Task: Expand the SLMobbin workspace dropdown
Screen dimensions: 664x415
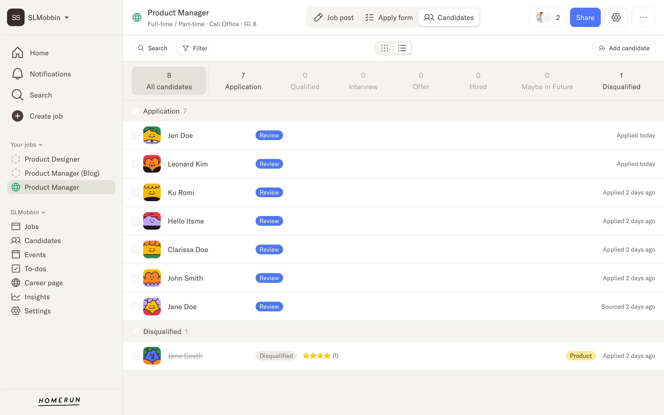Action: 67,18
